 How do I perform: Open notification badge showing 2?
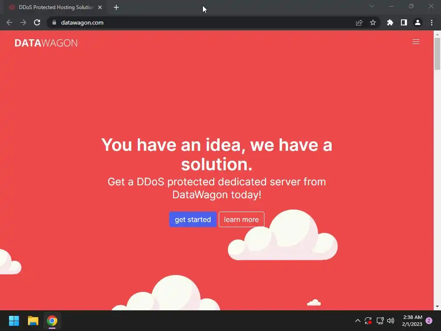[x=429, y=321]
